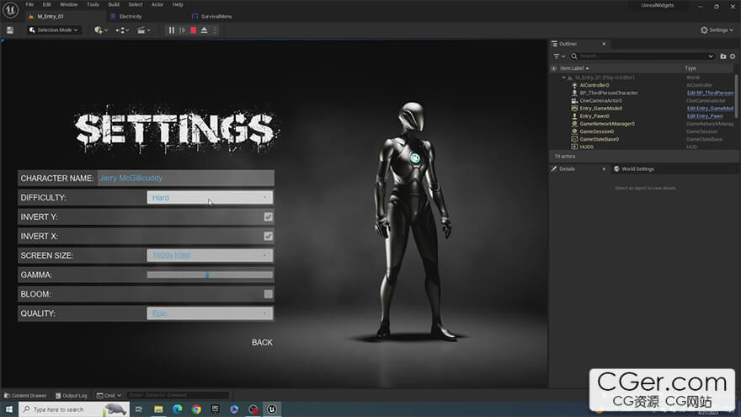
Task: Enable the Bloom checkbox
Action: tap(268, 294)
